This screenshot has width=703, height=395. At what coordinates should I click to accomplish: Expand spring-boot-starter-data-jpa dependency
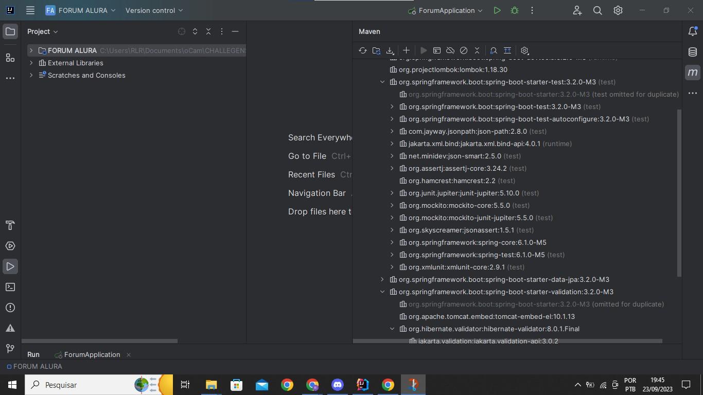point(382,279)
